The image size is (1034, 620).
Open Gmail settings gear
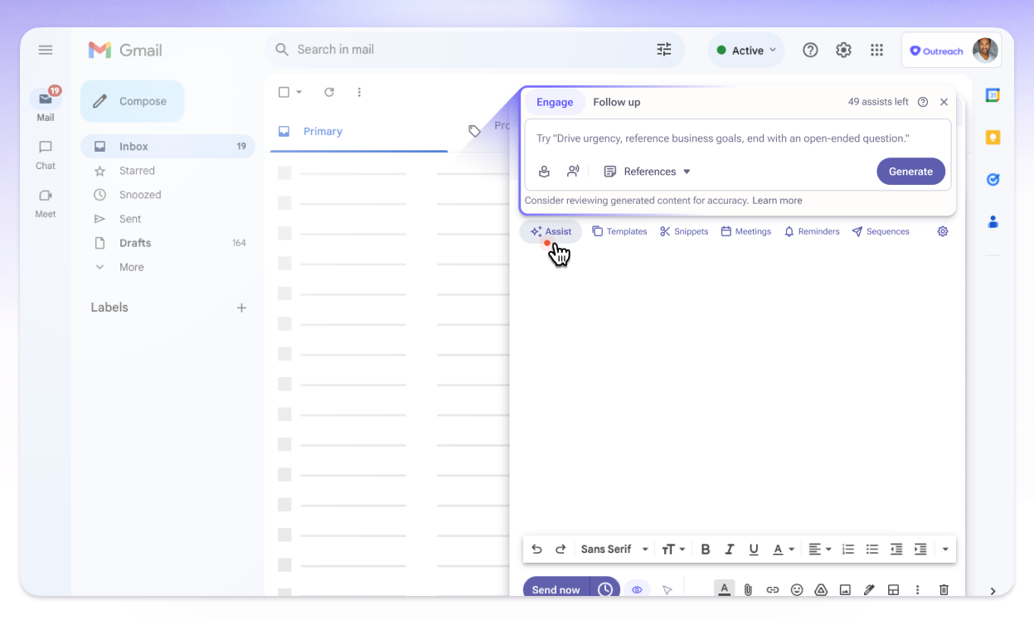coord(843,51)
